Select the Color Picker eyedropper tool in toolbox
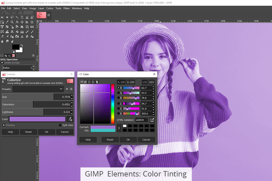This screenshot has width=272, height=181. [7, 22]
